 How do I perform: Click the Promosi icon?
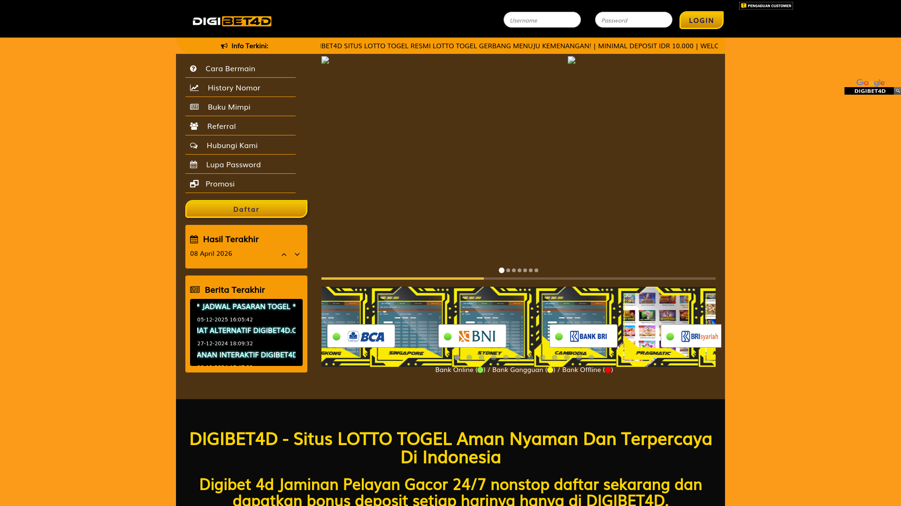click(194, 184)
